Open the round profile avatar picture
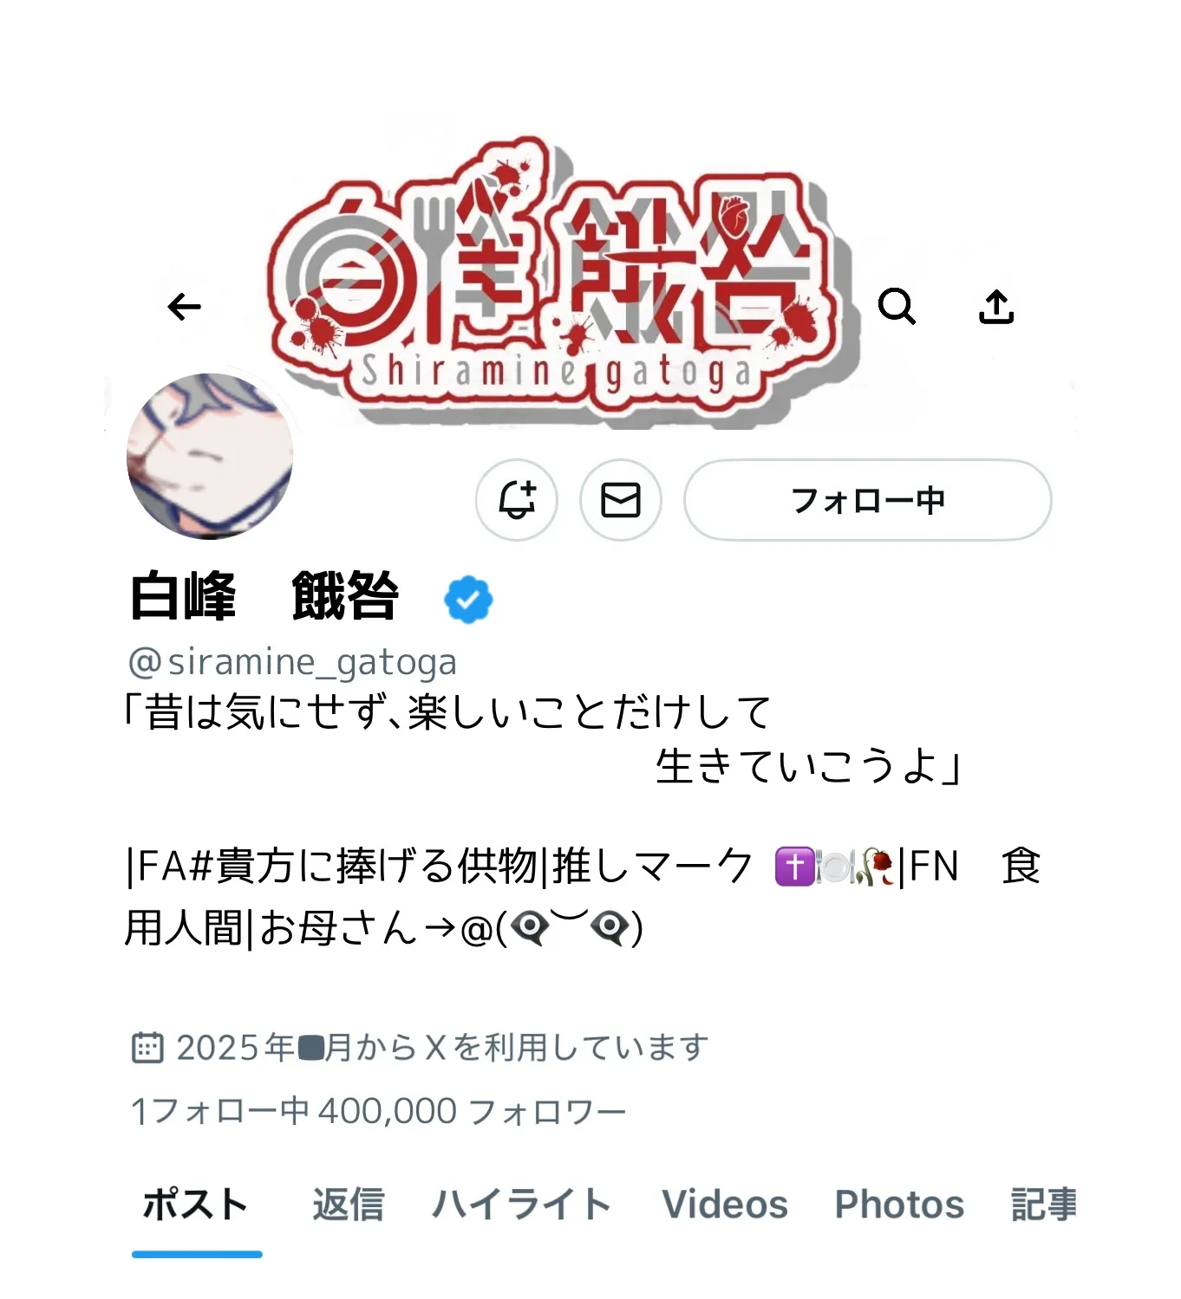Viewport: 1181px width, 1299px height. 210,456
